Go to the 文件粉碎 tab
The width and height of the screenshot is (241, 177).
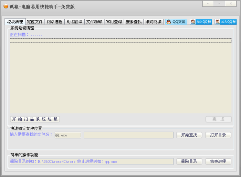coord(94,22)
